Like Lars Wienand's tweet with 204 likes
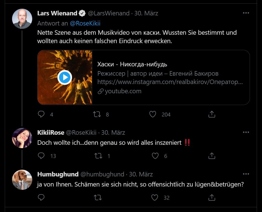The width and height of the screenshot is (262, 212). pyautogui.click(x=153, y=114)
